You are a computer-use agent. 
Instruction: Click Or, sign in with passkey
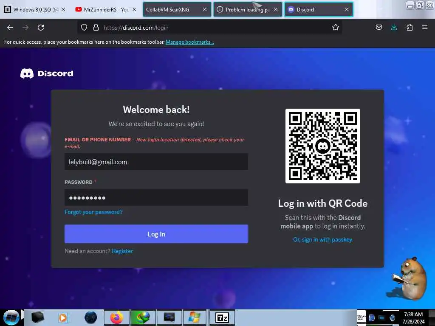(323, 239)
